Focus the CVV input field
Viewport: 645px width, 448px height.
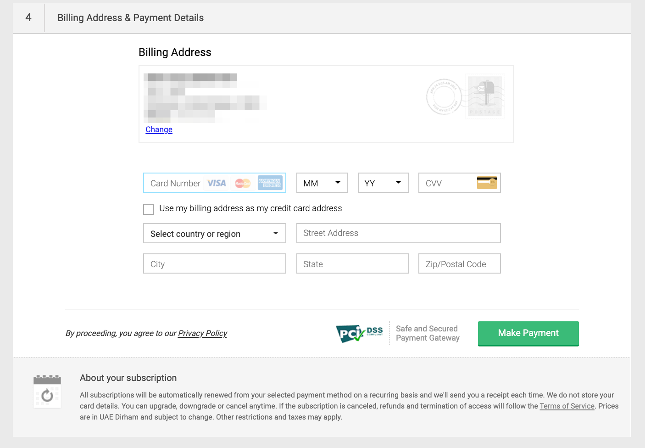pos(460,183)
